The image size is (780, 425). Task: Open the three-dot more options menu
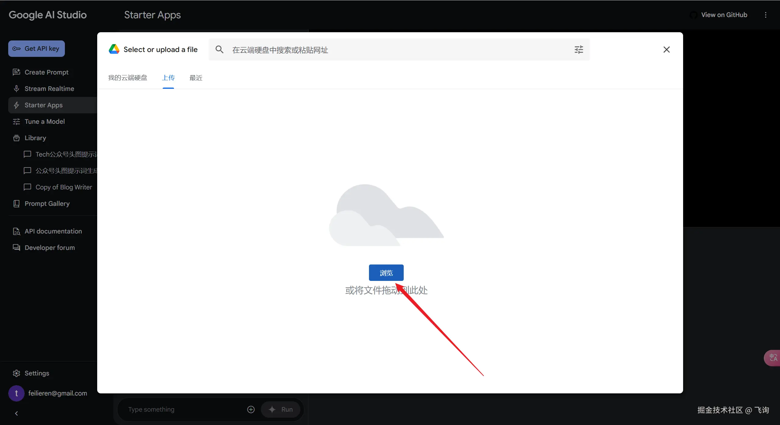click(765, 15)
